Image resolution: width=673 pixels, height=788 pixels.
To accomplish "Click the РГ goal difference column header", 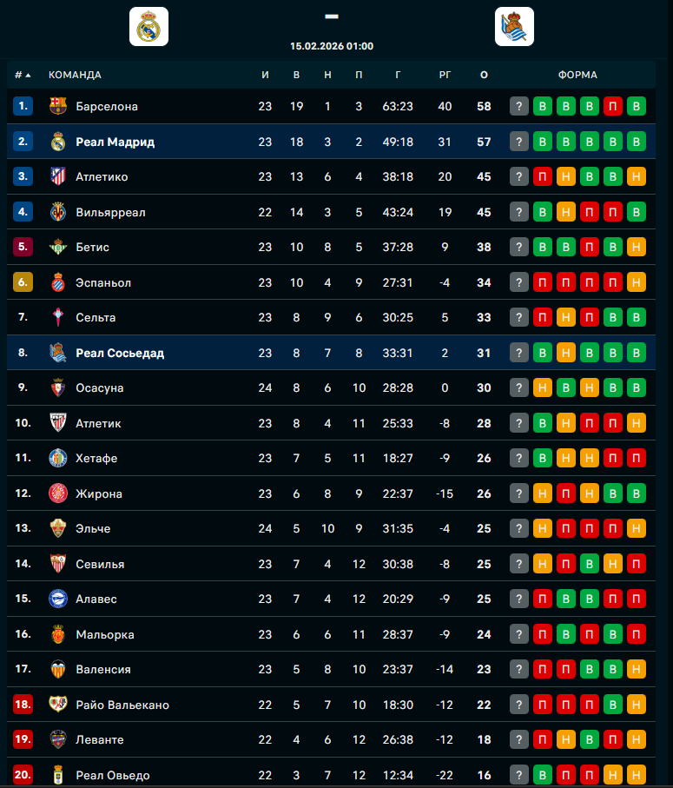I will pyautogui.click(x=445, y=75).
